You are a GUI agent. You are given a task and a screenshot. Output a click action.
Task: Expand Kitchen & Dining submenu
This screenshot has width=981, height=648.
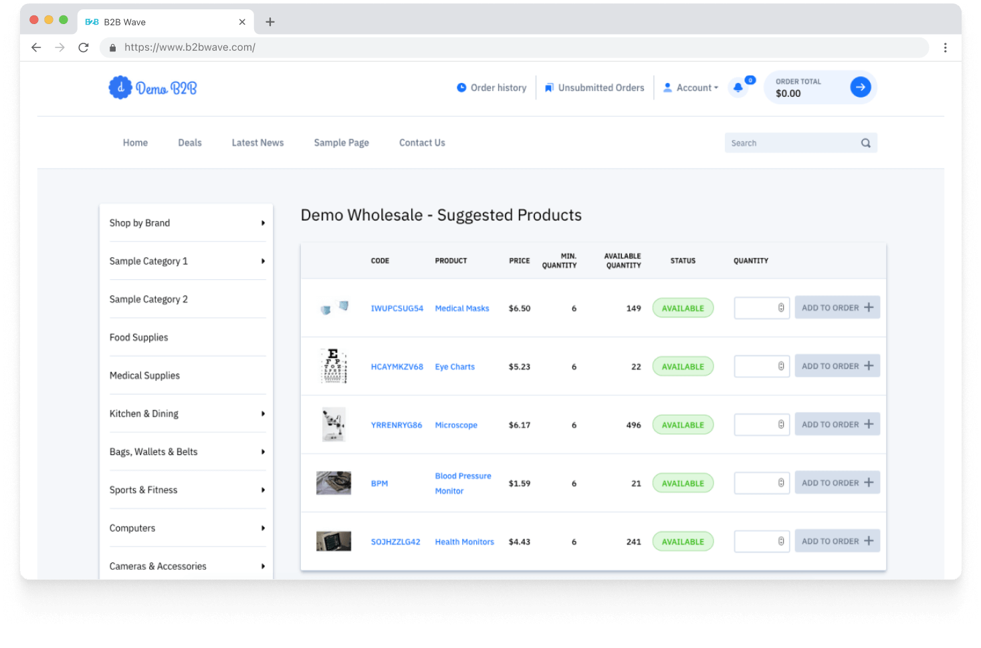[x=263, y=414]
